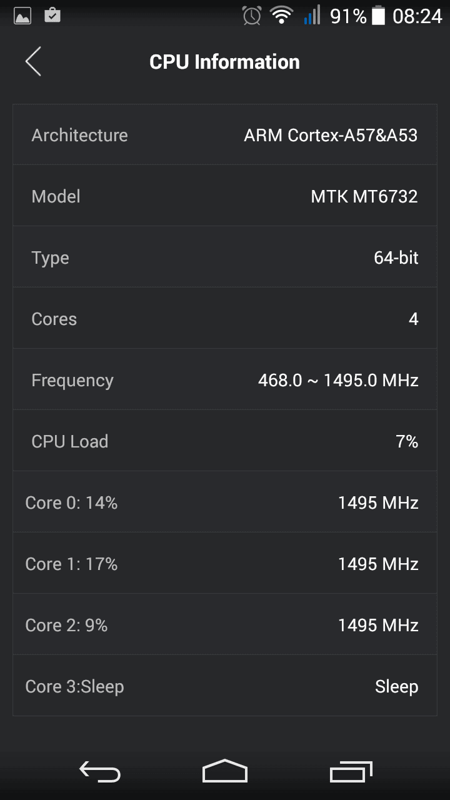The image size is (450, 800).
Task: Open the recent apps overview button
Action: coord(351,772)
